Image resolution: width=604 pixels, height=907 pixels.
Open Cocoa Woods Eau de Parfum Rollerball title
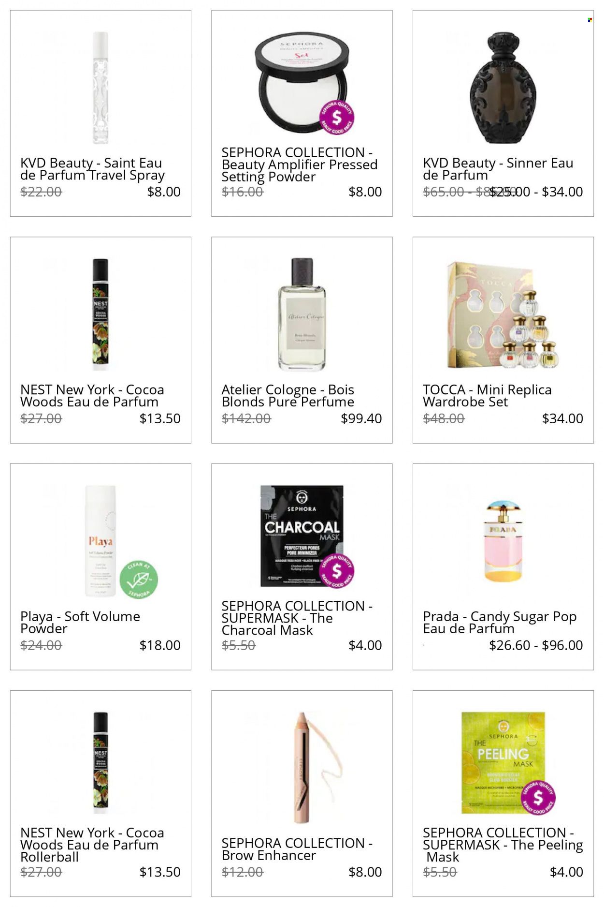point(92,845)
